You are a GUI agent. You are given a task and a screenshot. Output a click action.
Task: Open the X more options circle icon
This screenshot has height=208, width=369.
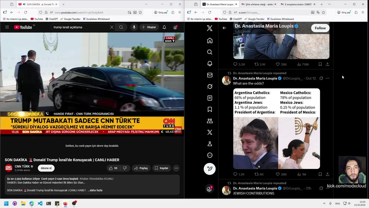[210, 155]
